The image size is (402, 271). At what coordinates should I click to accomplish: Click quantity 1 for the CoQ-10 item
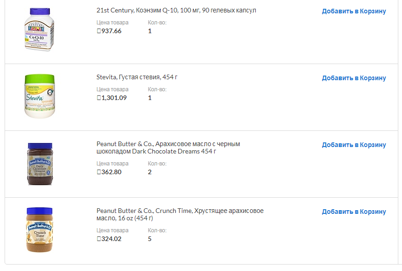[150, 31]
